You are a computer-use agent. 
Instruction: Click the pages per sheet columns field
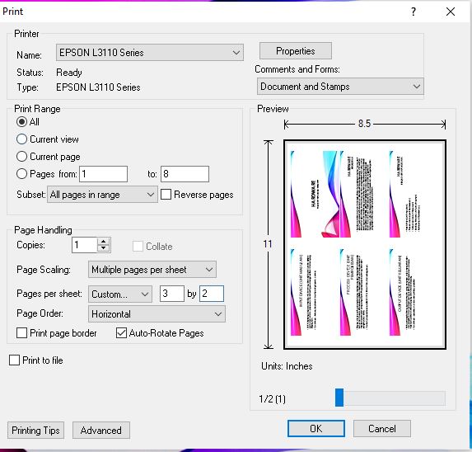click(x=172, y=294)
